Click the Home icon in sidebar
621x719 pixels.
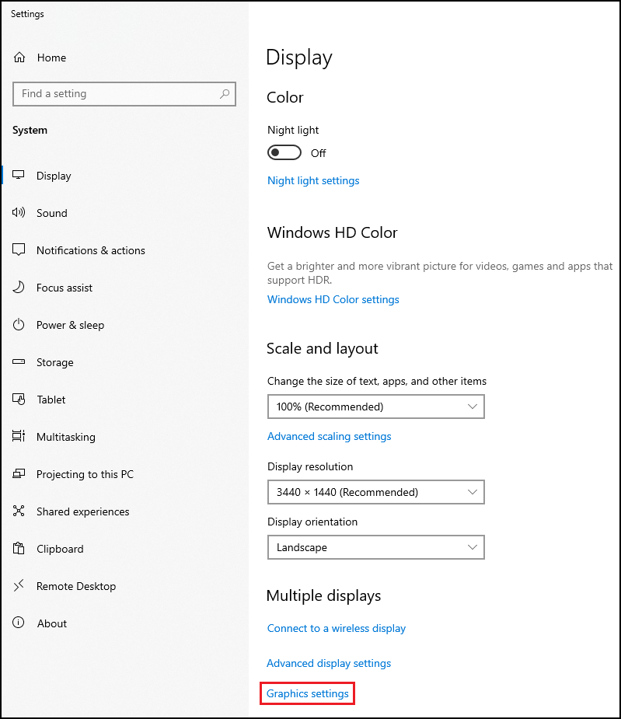19,58
